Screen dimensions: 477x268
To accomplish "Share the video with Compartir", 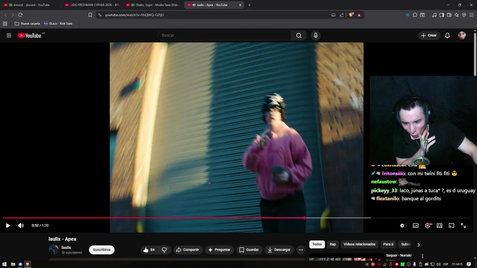I will click(187, 250).
